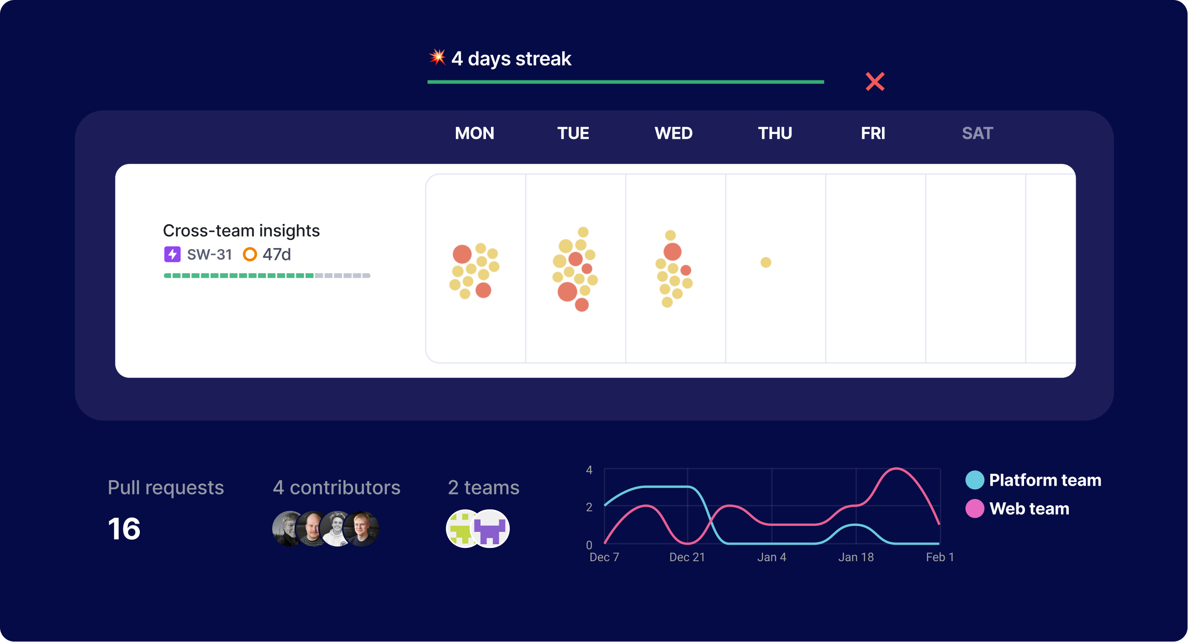Click the Jan 18 chart axis marker
1188x642 pixels.
click(856, 557)
